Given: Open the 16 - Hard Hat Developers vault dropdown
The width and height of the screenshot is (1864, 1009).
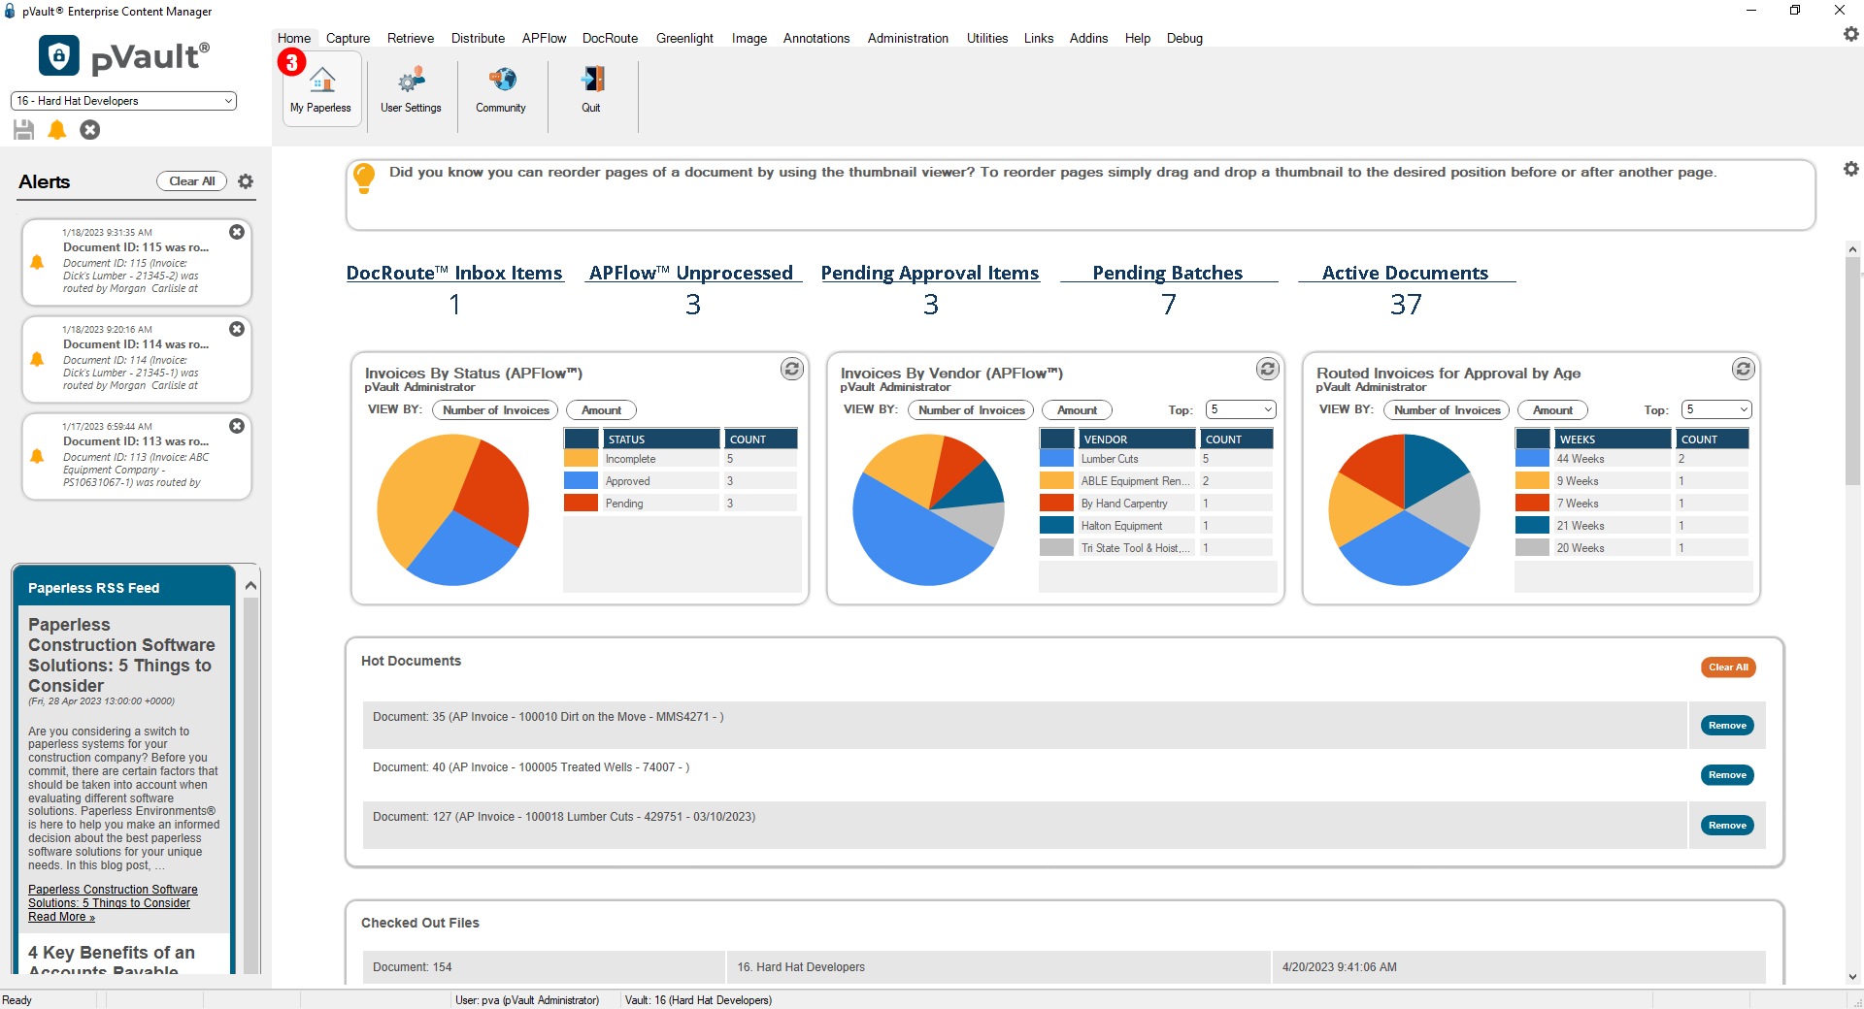Looking at the screenshot, I should [123, 101].
